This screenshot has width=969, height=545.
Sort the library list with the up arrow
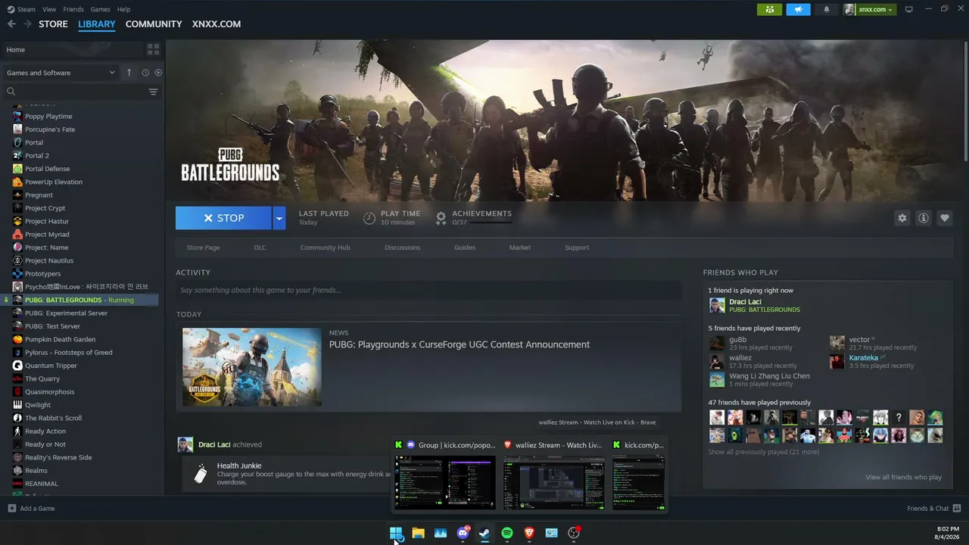click(x=129, y=73)
